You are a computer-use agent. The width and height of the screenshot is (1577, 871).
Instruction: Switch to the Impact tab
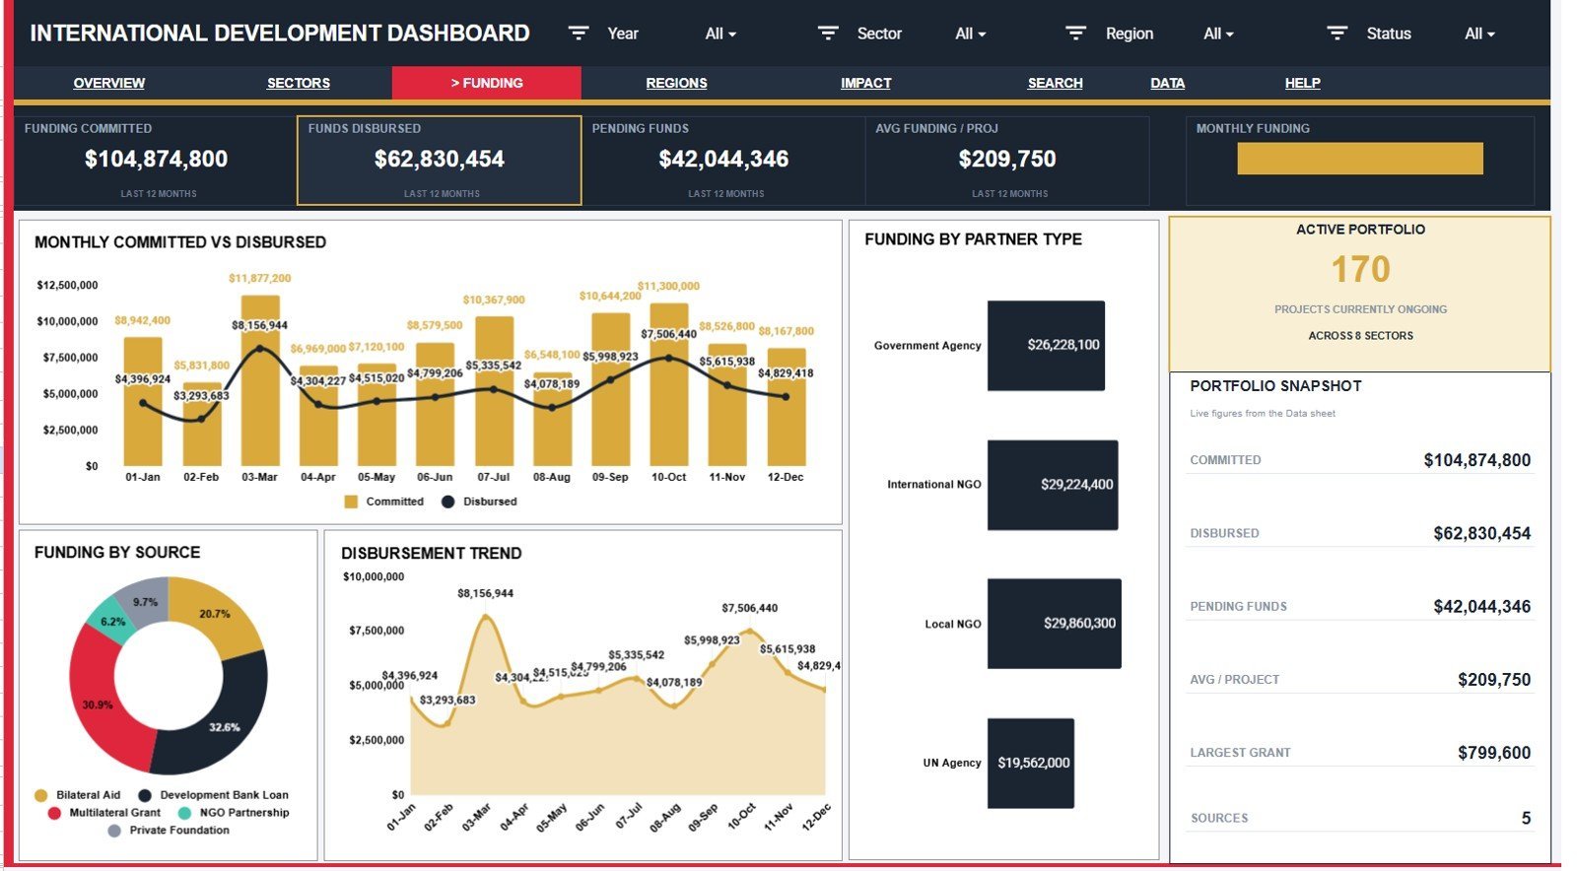[x=865, y=83]
